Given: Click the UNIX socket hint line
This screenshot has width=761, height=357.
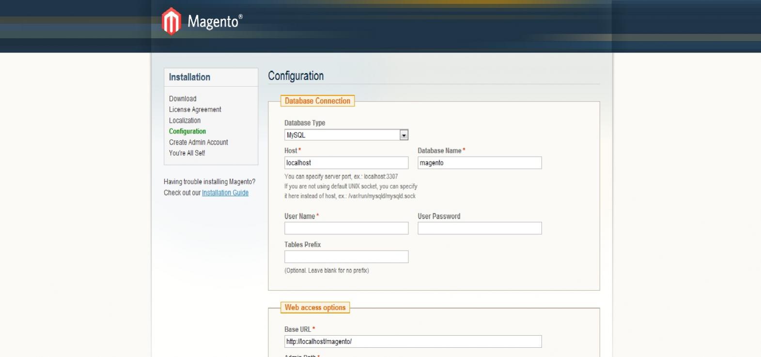Looking at the screenshot, I should [x=351, y=186].
